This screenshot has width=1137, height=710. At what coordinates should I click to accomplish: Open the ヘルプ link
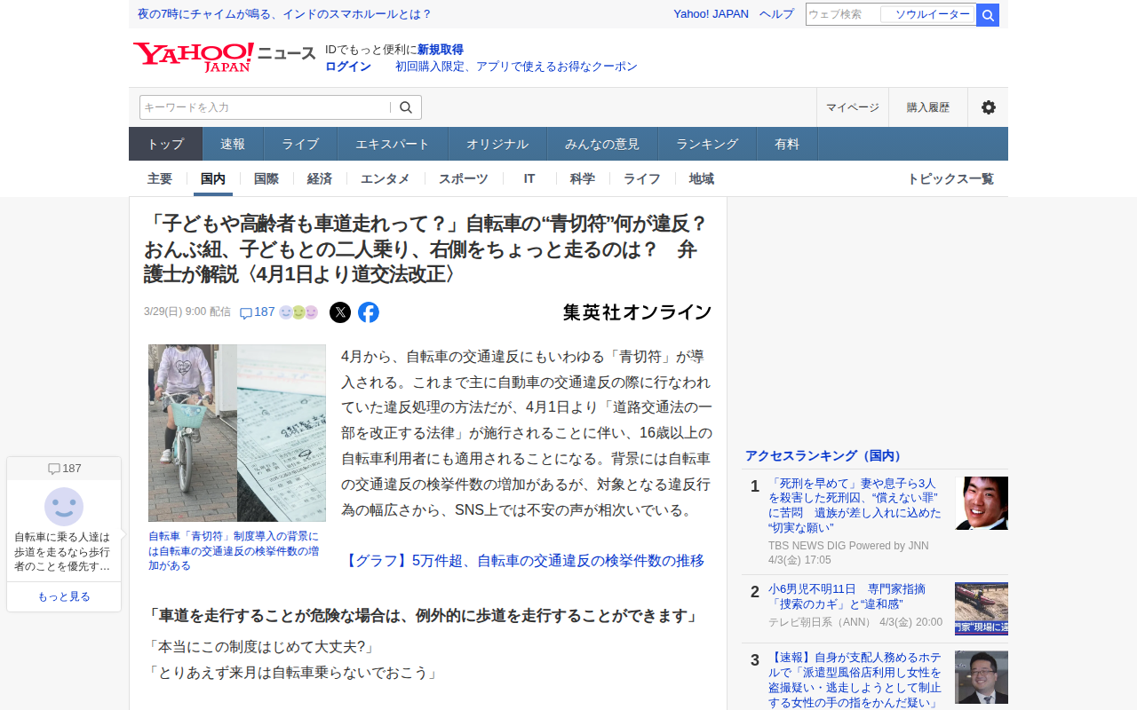click(x=776, y=14)
